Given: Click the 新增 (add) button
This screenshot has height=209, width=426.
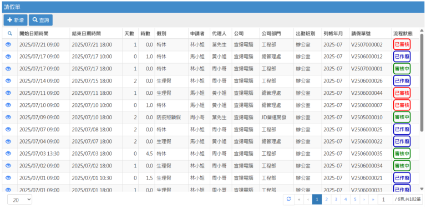Looking at the screenshot, I should [x=16, y=20].
